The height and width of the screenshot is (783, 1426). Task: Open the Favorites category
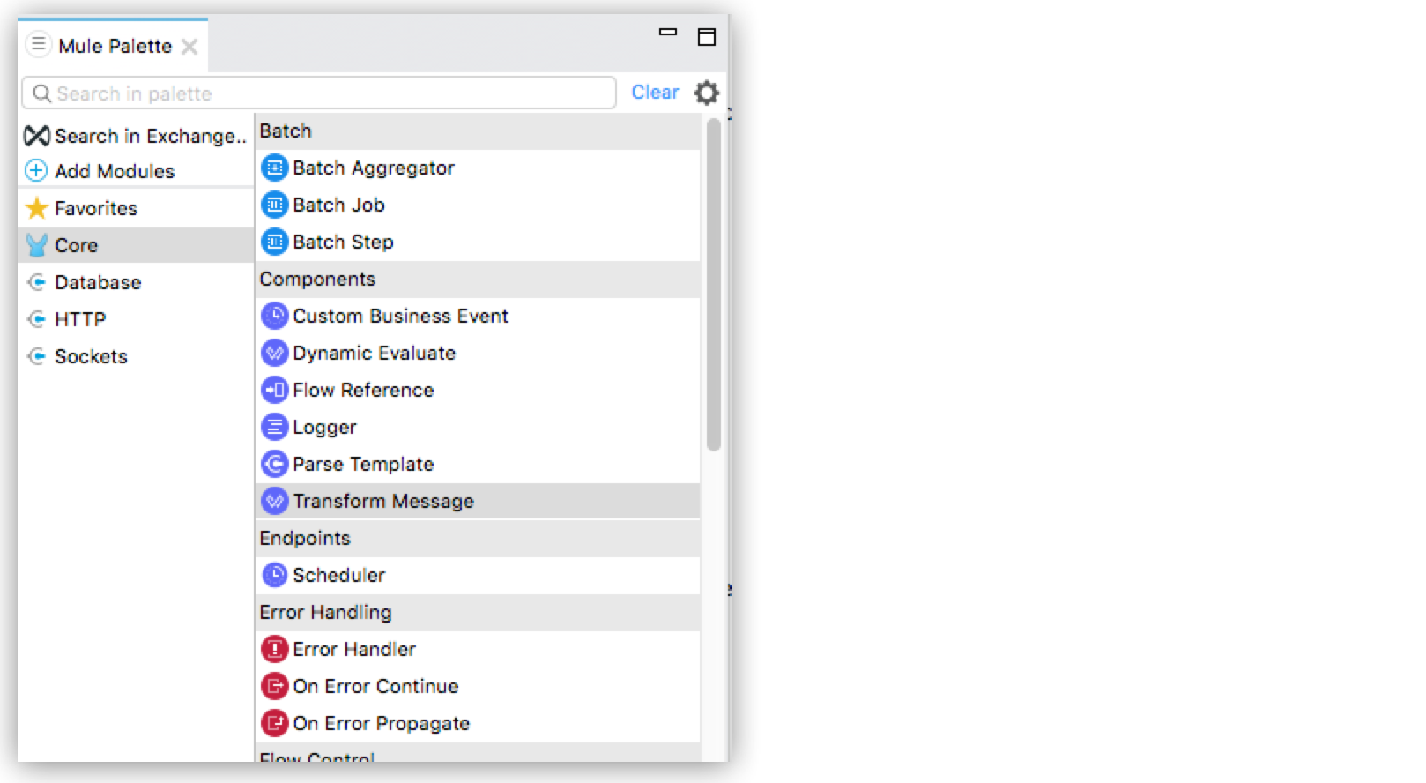click(x=95, y=208)
